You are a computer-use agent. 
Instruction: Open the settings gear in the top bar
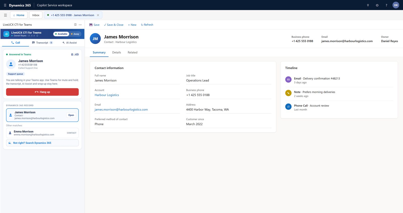[x=377, y=5]
